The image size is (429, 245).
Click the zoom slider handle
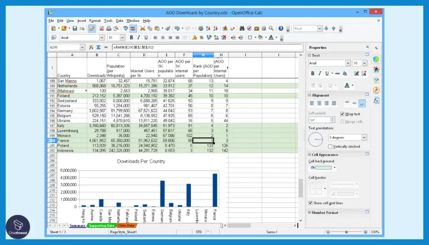click(346, 232)
